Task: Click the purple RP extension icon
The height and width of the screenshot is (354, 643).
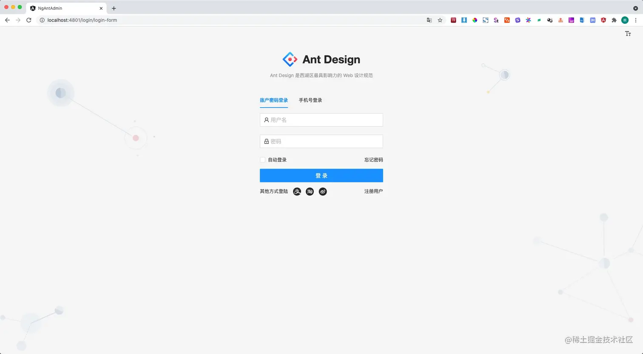Action: point(571,20)
